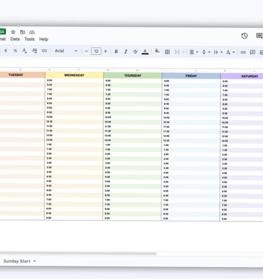Open the comments panel icon
The width and height of the screenshot is (263, 279).
(259, 36)
